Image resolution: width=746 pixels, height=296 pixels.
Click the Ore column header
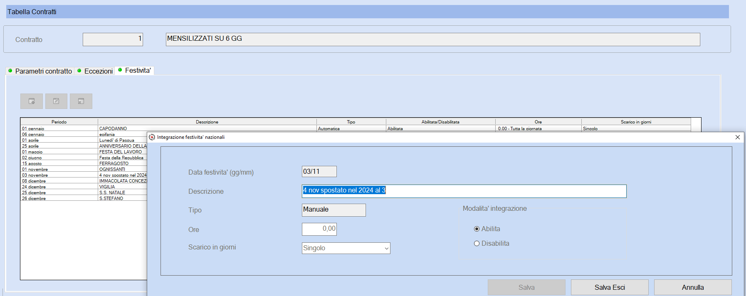coord(539,122)
